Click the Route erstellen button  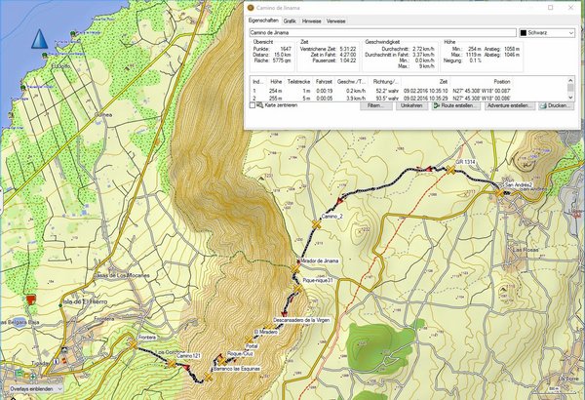coord(453,104)
